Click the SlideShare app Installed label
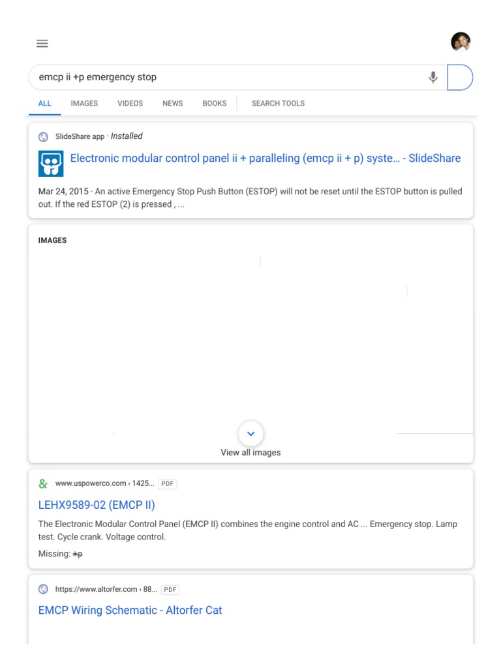 click(x=99, y=136)
